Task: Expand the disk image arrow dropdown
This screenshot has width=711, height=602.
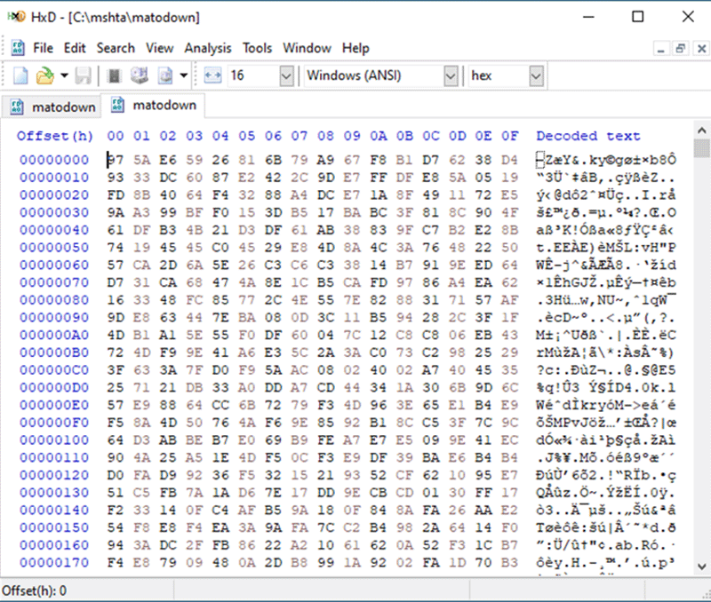Action: [x=184, y=75]
